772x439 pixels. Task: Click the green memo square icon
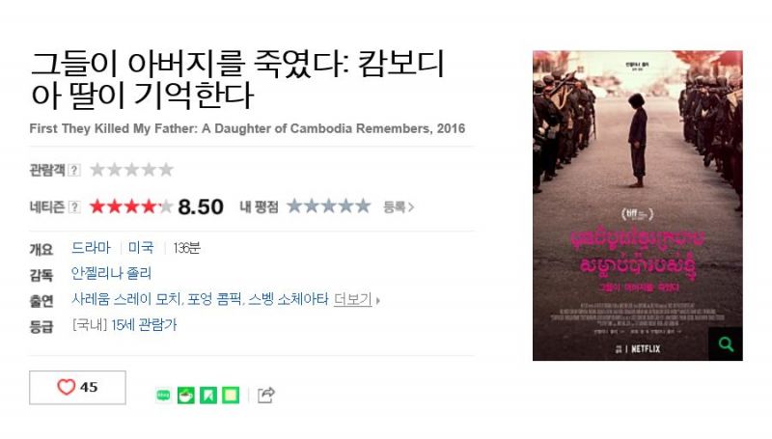pyautogui.click(x=231, y=395)
